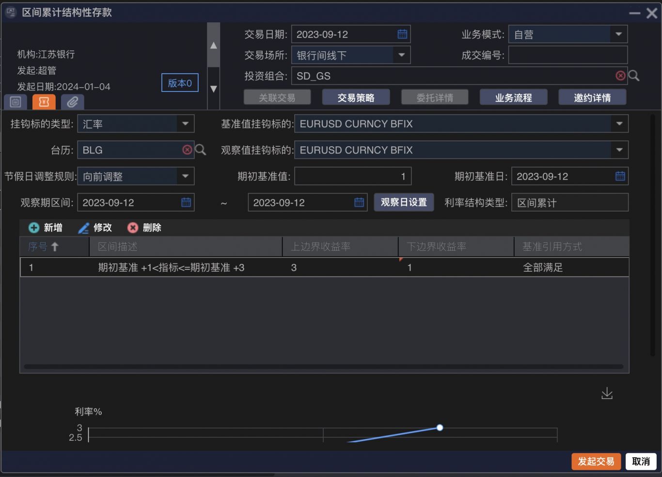Click the table's horizontal scrollbar
Screen dimensions: 662x477
[x=324, y=367]
